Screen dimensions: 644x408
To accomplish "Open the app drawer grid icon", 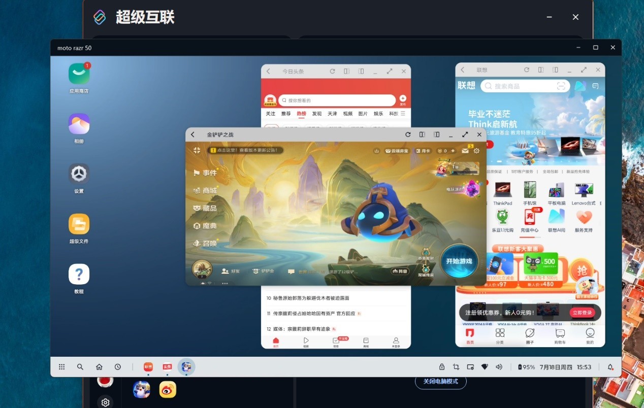I will [61, 367].
